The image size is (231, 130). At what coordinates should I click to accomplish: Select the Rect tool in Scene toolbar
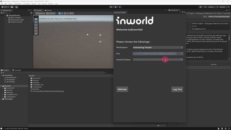coord(36,31)
